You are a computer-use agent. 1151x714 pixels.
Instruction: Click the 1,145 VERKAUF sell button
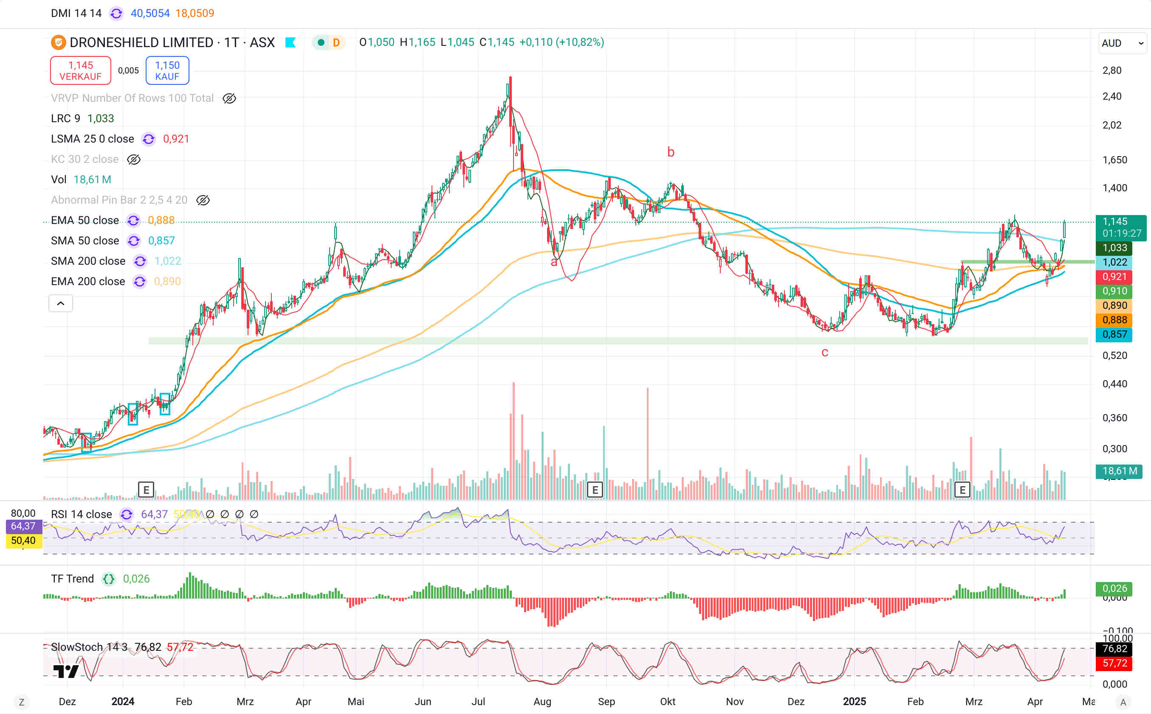(80, 70)
